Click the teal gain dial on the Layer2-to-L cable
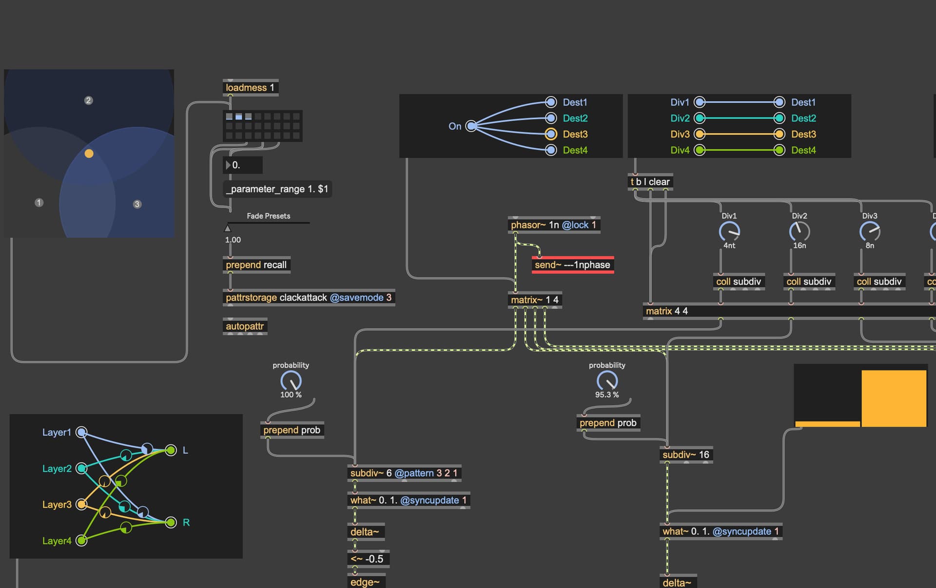 (126, 455)
